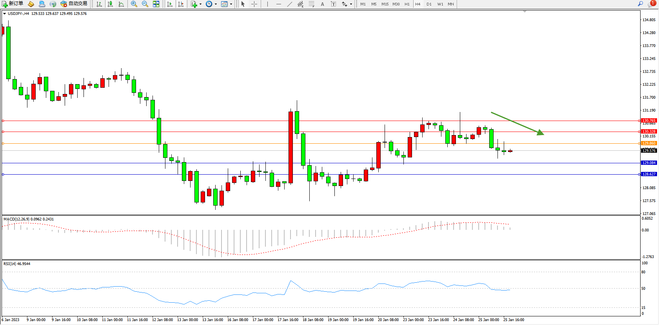Zoom out of the chart
Screen dimensions: 659x325
tap(145, 4)
